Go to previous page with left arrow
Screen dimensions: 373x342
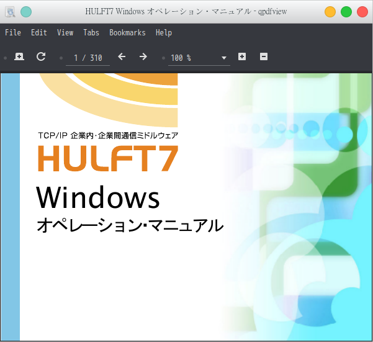[x=122, y=56]
